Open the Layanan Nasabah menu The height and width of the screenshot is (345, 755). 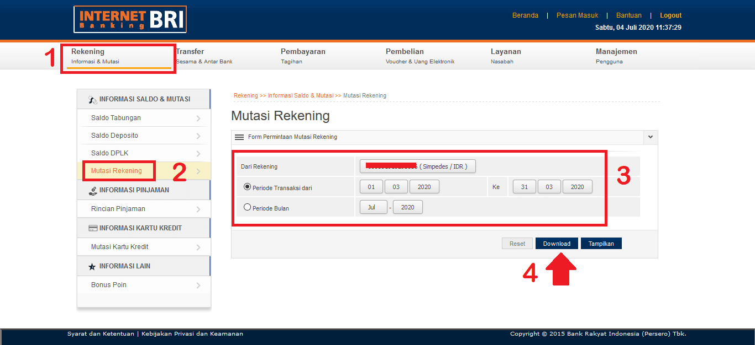click(506, 56)
